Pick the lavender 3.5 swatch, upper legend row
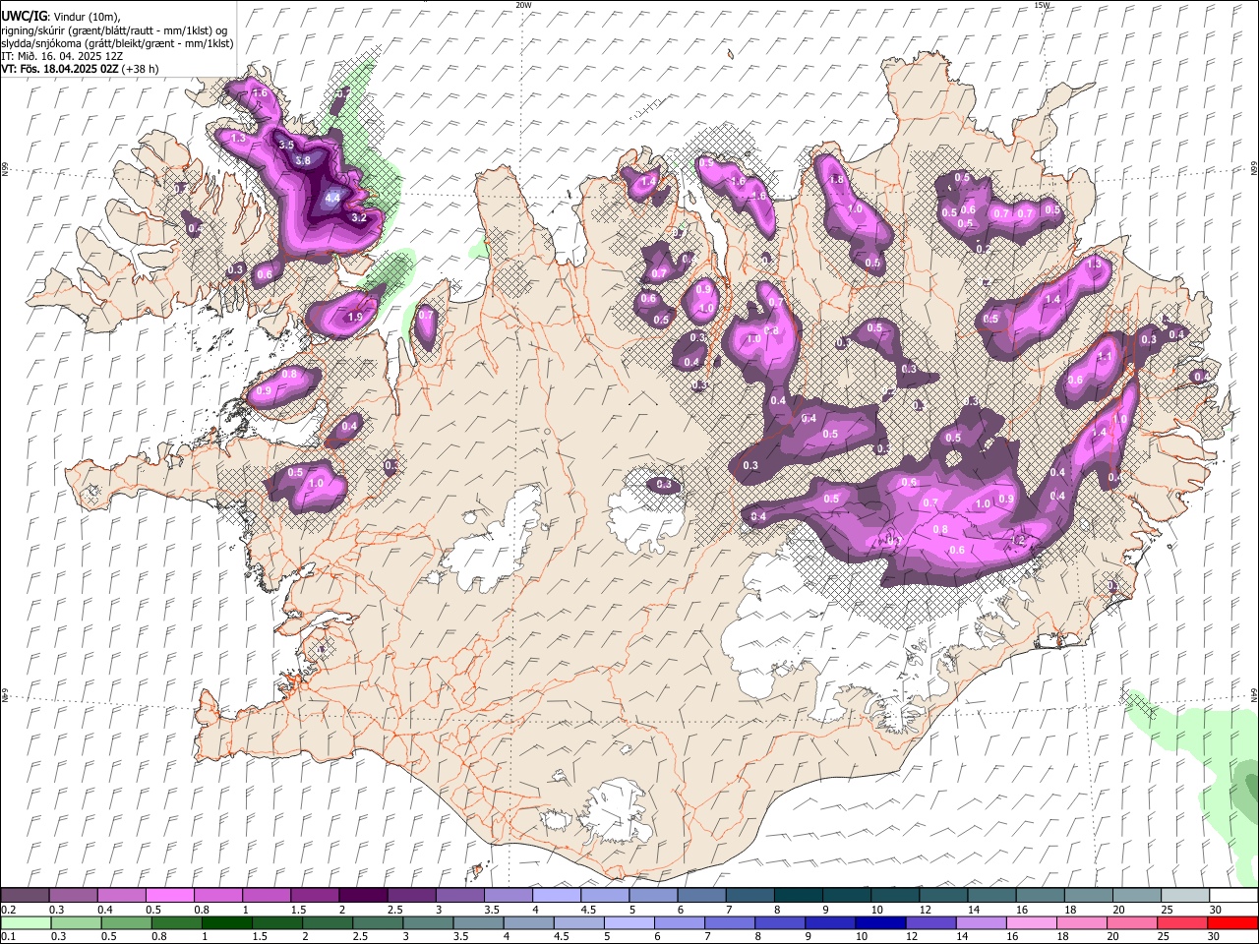This screenshot has width=1259, height=944. tap(508, 896)
